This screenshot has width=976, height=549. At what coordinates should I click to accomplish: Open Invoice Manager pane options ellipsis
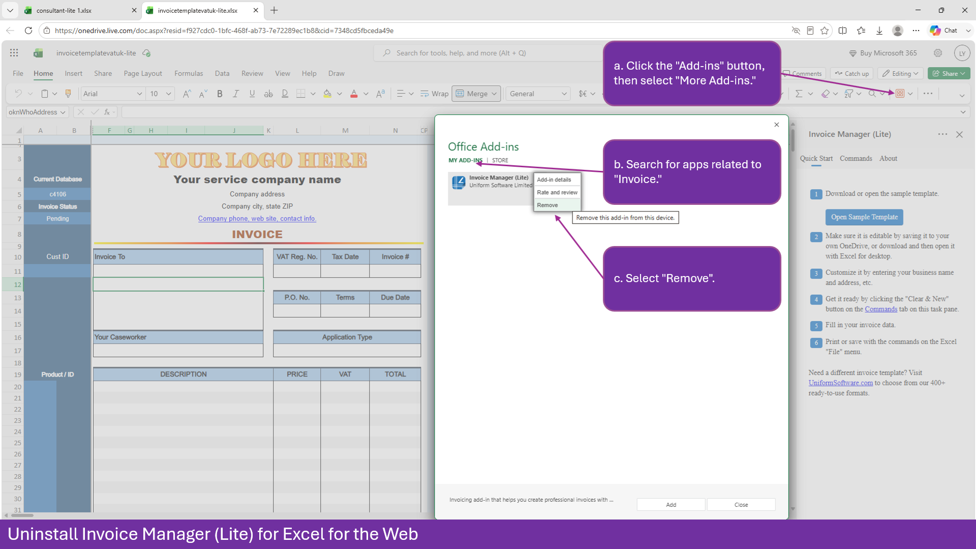click(942, 134)
